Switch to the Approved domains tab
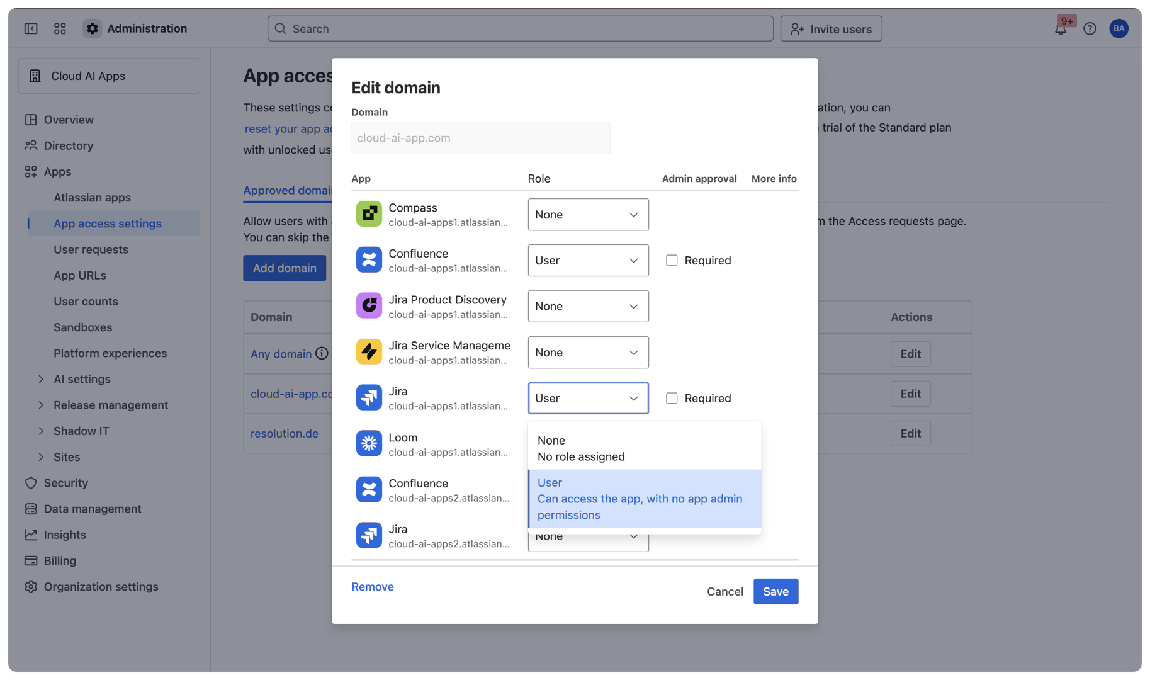The image size is (1150, 680). 288,190
